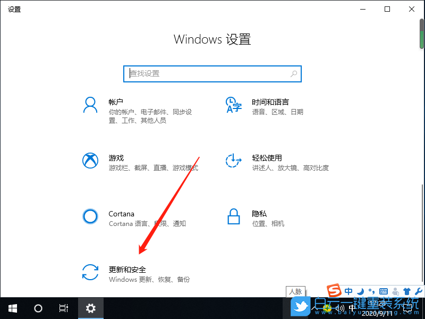Click the Settings gear on taskbar

point(91,308)
